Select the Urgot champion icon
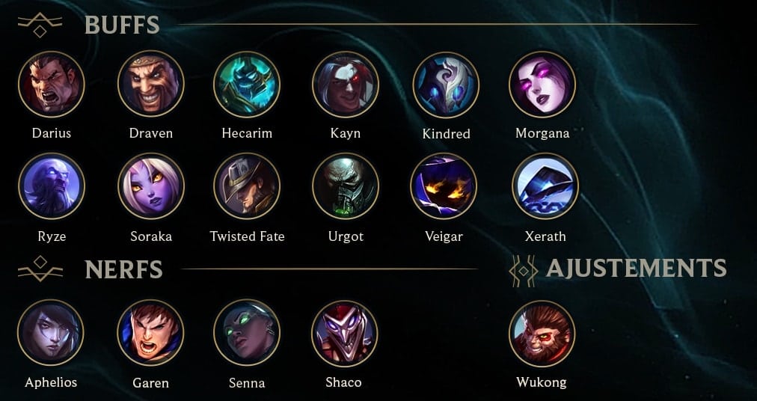Image resolution: width=757 pixels, height=401 pixels. [x=345, y=186]
